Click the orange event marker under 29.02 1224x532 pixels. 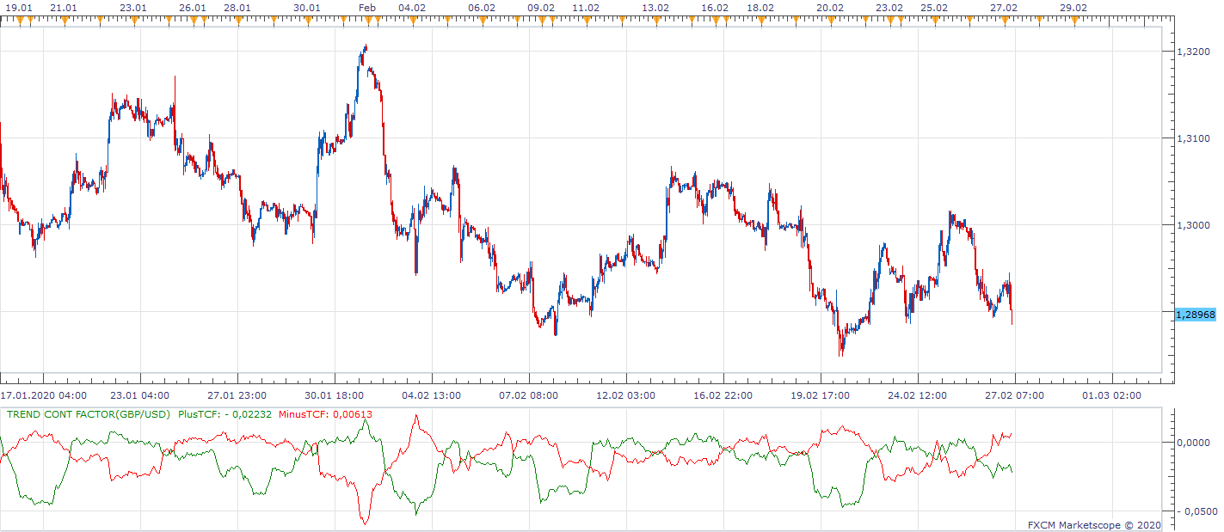[x=1074, y=21]
